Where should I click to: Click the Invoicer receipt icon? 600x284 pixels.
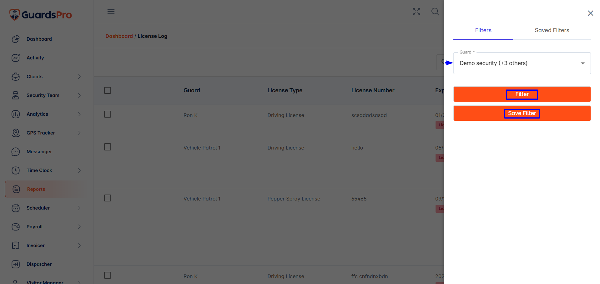(x=16, y=246)
